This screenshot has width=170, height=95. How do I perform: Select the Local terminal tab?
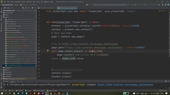pos(12,81)
